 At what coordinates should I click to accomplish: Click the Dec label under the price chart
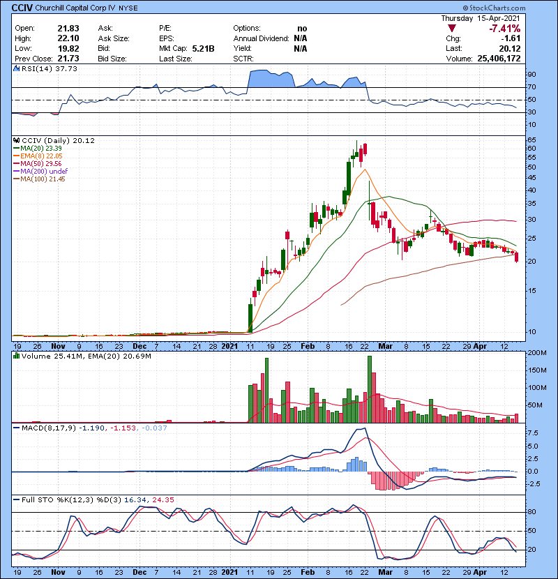click(x=139, y=347)
